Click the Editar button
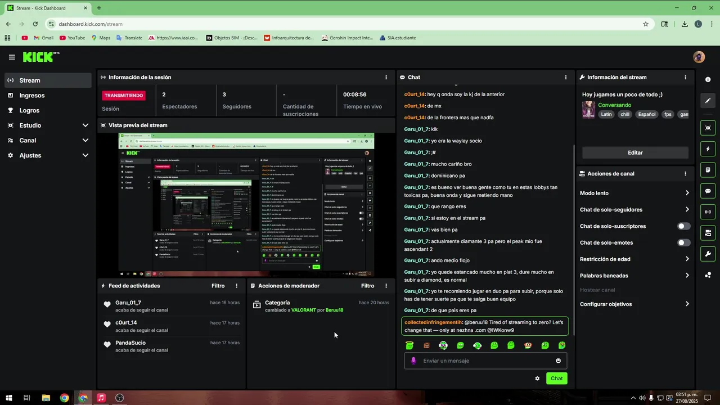Image resolution: width=720 pixels, height=405 pixels. point(635,152)
